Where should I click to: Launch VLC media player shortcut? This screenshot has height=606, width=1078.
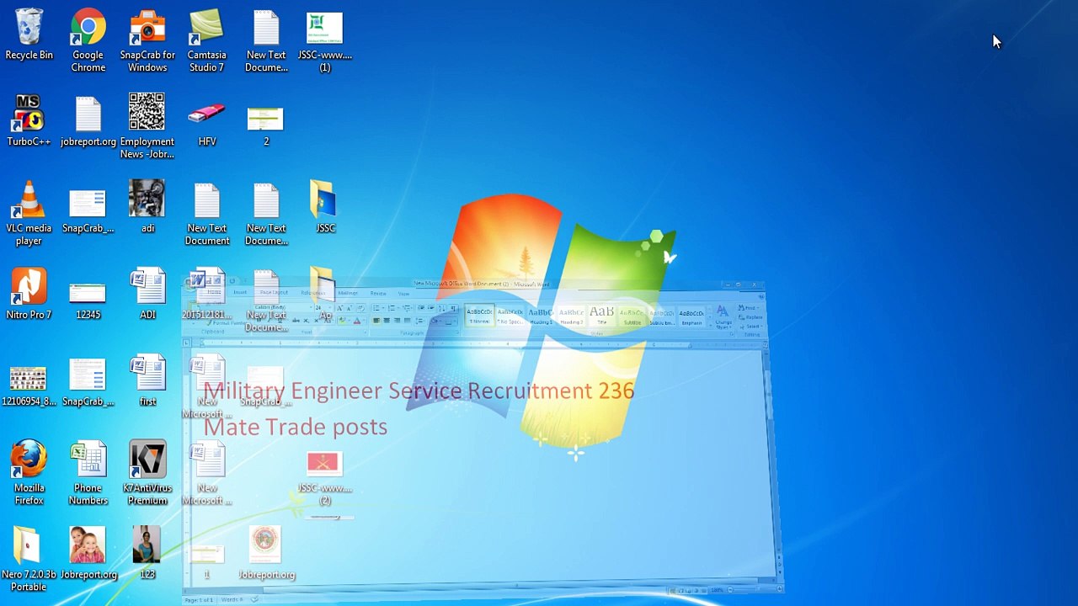[29, 212]
